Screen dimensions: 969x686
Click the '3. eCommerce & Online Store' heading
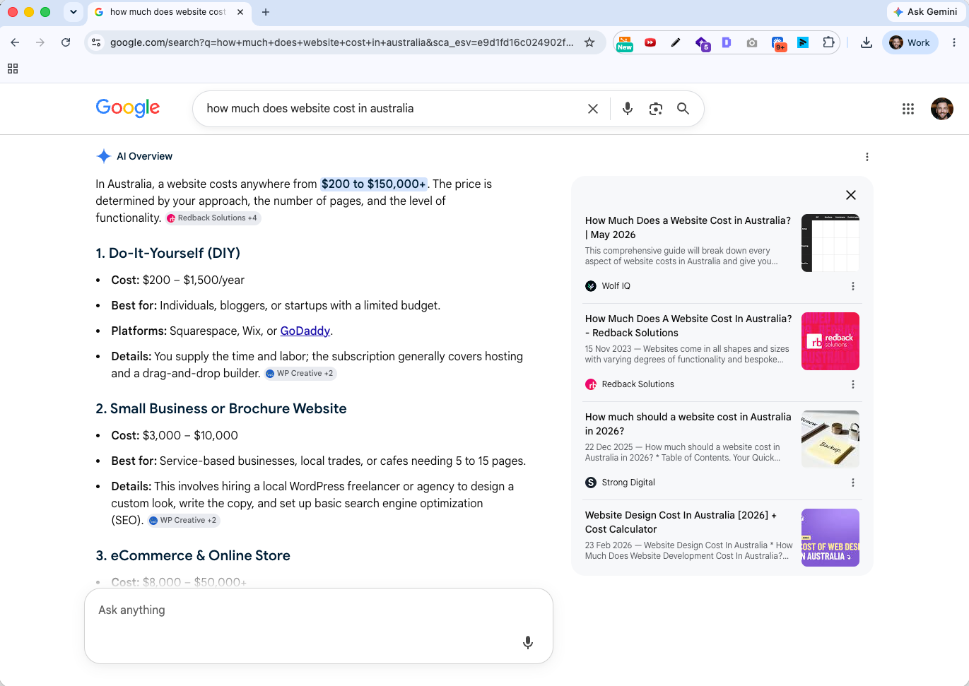click(193, 555)
